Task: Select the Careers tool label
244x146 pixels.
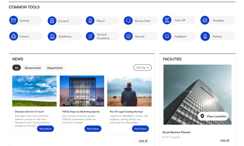Action: point(24,36)
